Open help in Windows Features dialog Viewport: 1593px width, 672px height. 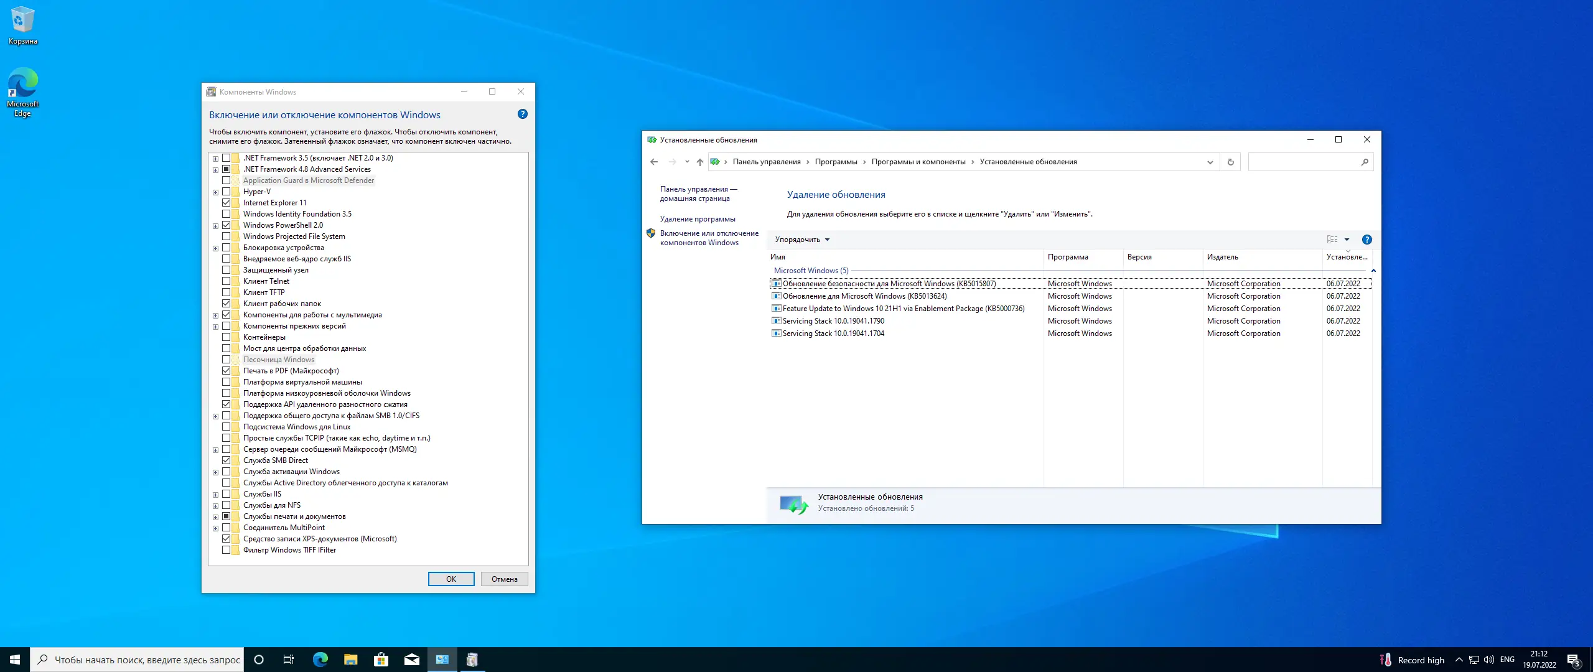click(523, 114)
